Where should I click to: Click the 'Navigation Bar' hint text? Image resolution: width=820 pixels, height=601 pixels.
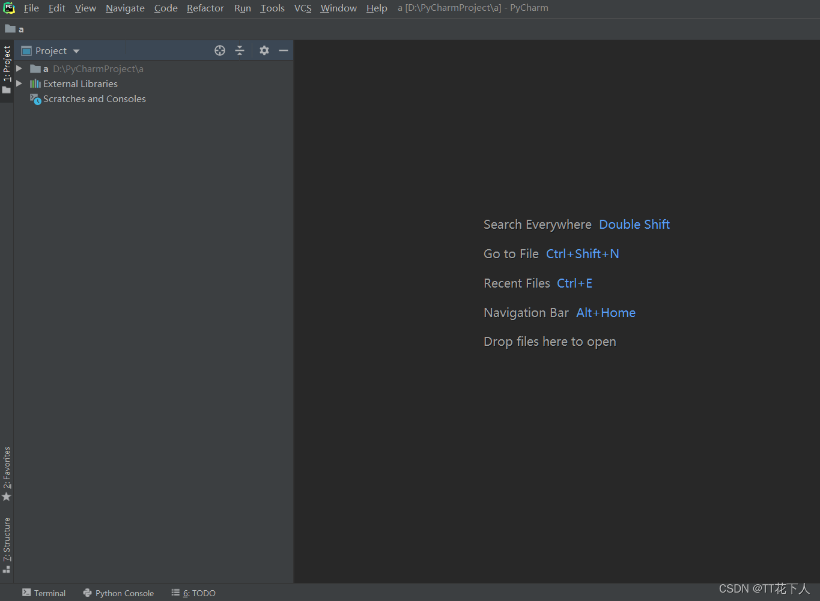[x=526, y=313]
